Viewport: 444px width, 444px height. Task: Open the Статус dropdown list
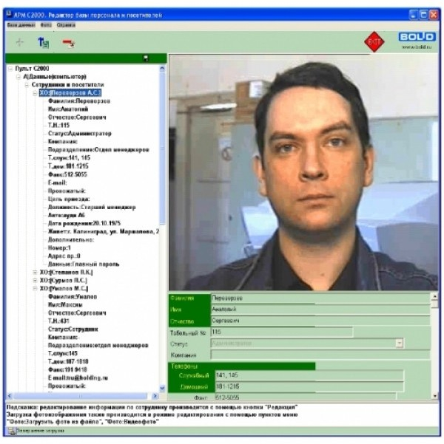pos(400,344)
